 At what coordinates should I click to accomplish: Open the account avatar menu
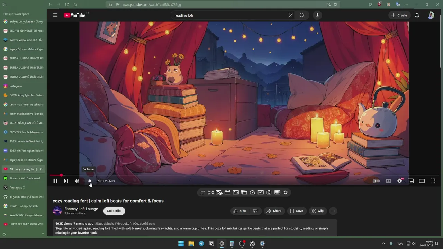click(x=431, y=15)
